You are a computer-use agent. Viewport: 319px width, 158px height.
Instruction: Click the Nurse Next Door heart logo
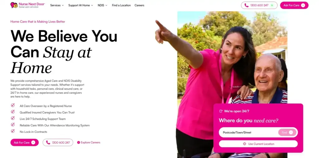click(14, 5)
